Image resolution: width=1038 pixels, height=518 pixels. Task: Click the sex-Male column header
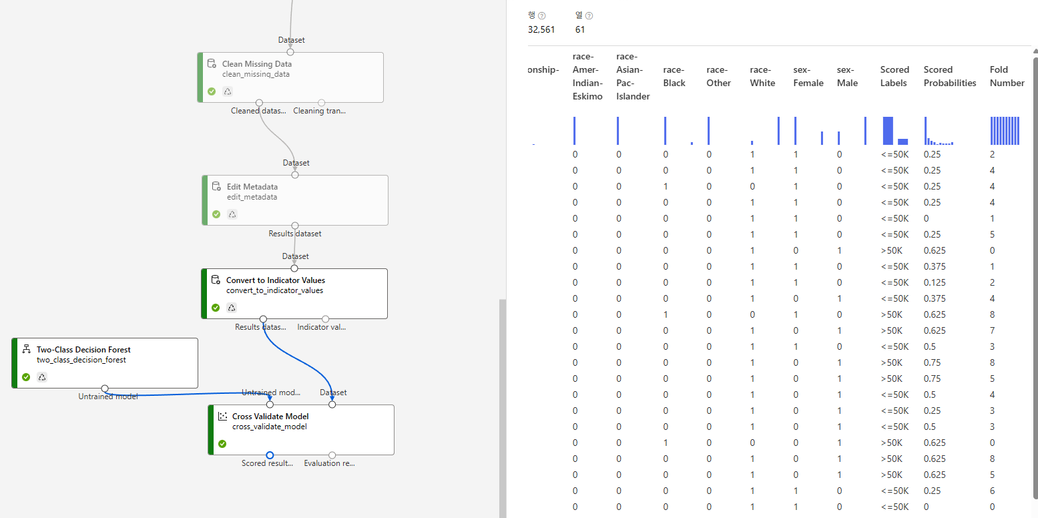[848, 76]
